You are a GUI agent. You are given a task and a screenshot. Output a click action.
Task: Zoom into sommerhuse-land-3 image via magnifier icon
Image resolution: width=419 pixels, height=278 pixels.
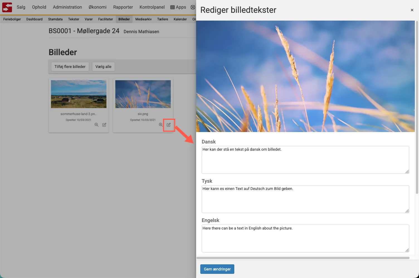(x=96, y=125)
